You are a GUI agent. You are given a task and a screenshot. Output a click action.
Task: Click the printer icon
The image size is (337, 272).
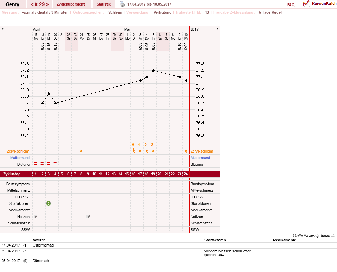[x=122, y=4]
